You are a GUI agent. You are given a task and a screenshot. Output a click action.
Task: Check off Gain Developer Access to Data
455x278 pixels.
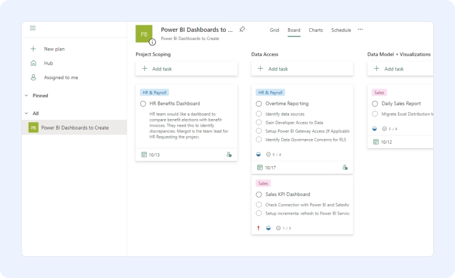point(259,123)
